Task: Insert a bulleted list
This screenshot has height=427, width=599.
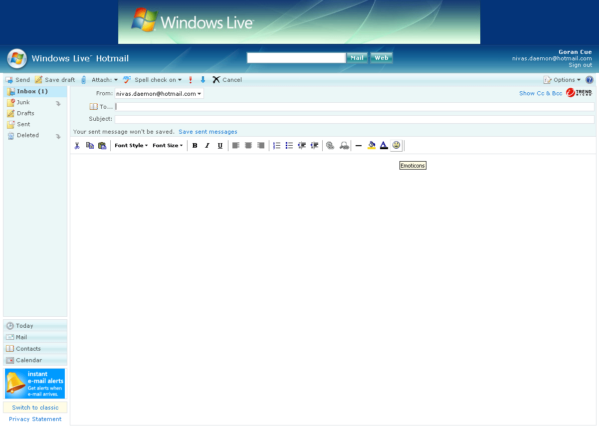Action: point(289,146)
